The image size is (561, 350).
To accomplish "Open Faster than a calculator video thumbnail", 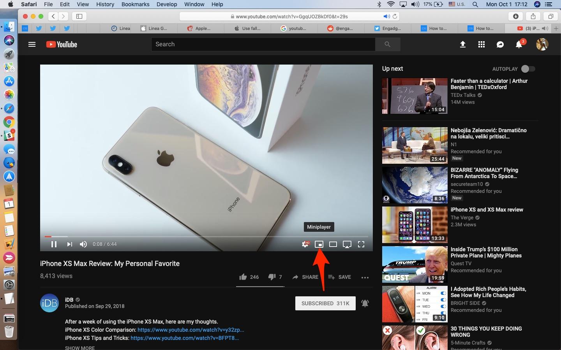I will 415,96.
